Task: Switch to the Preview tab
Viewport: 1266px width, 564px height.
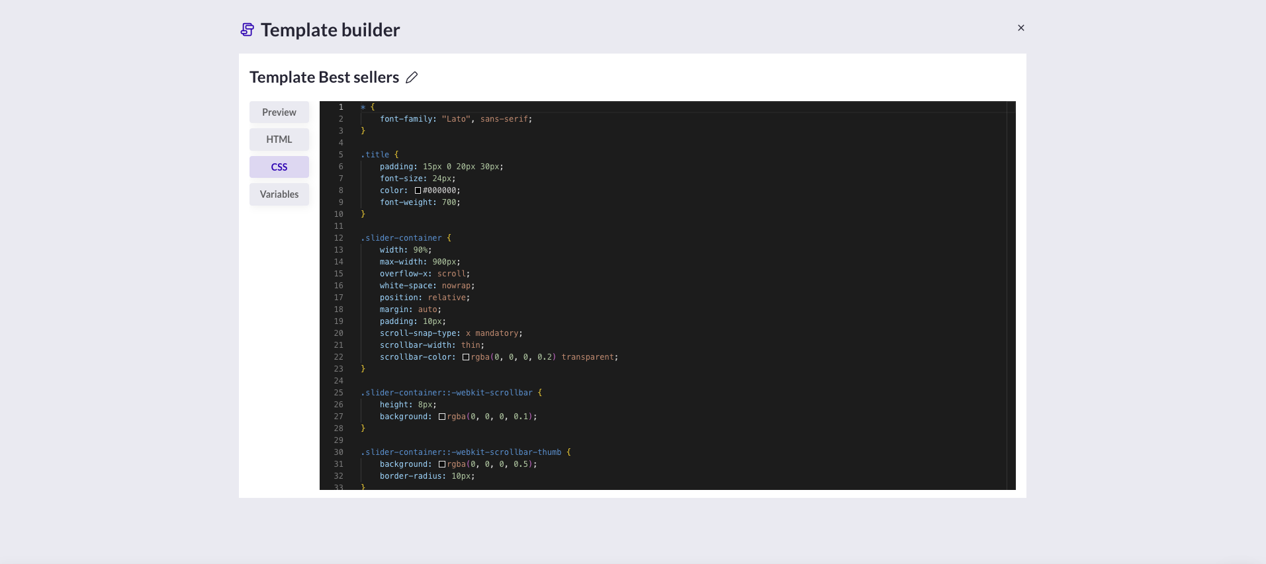Action: coord(279,112)
